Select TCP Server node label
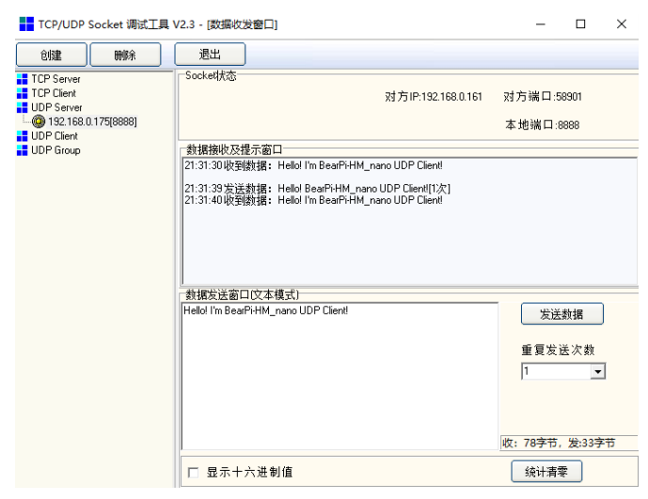This screenshot has width=648, height=499. (55, 79)
